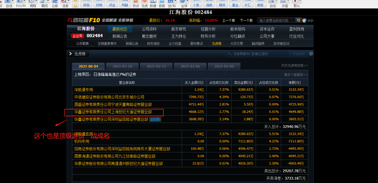This screenshot has height=183, width=378.
Task: Expand the dropdown arrow next to 默认
Action: pos(300,1)
